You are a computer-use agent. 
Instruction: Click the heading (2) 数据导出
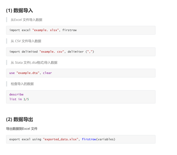(19, 119)
